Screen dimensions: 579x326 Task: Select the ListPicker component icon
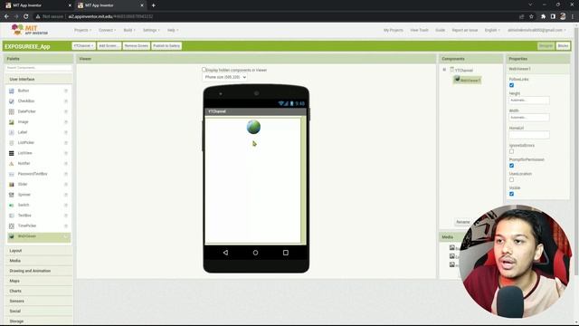(12, 143)
